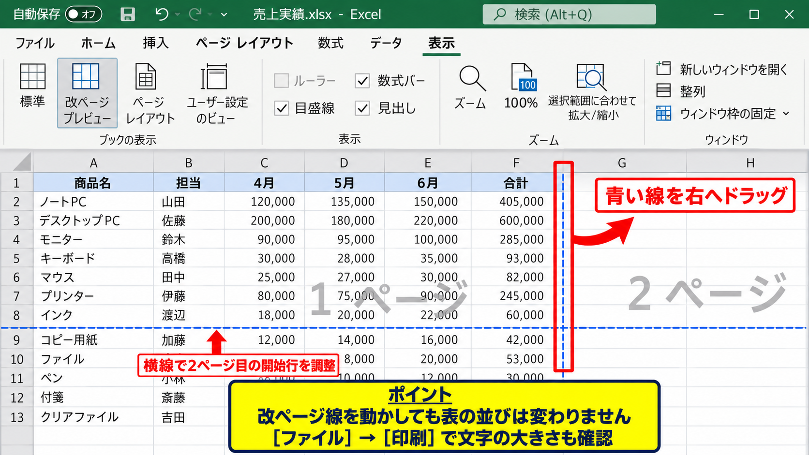Click 整列 arrange windows
The width and height of the screenshot is (809, 455).
click(681, 91)
